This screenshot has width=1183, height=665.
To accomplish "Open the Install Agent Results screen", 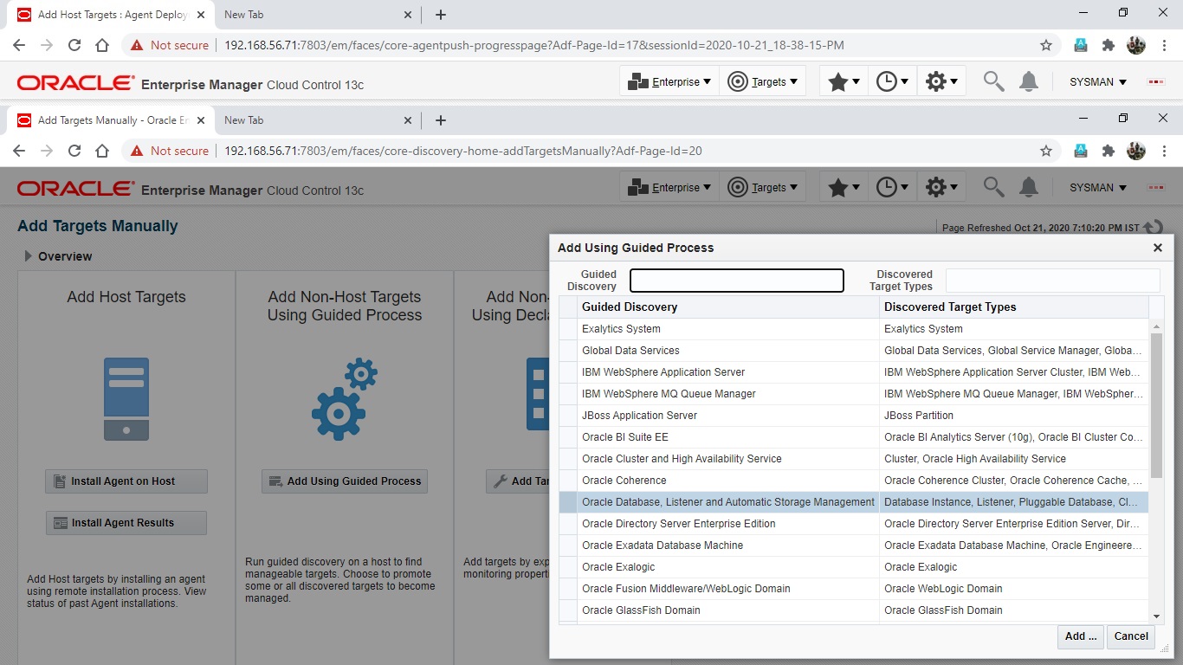I will tap(126, 522).
